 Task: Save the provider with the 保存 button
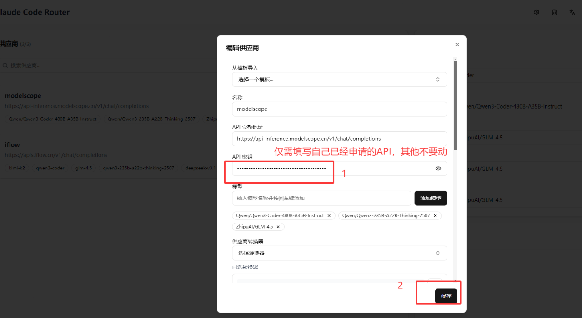pyautogui.click(x=446, y=296)
